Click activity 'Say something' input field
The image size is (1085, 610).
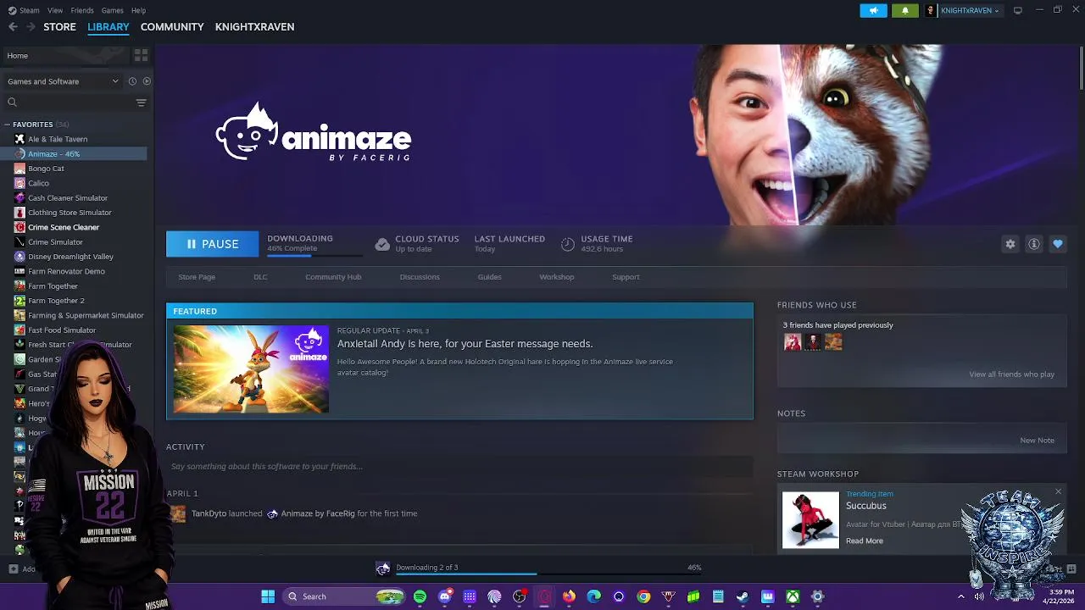459,466
